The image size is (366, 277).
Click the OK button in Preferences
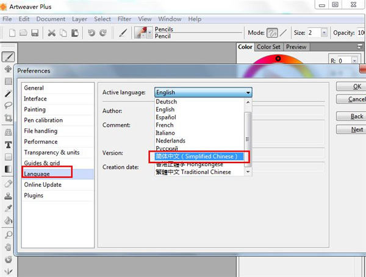tap(351, 86)
